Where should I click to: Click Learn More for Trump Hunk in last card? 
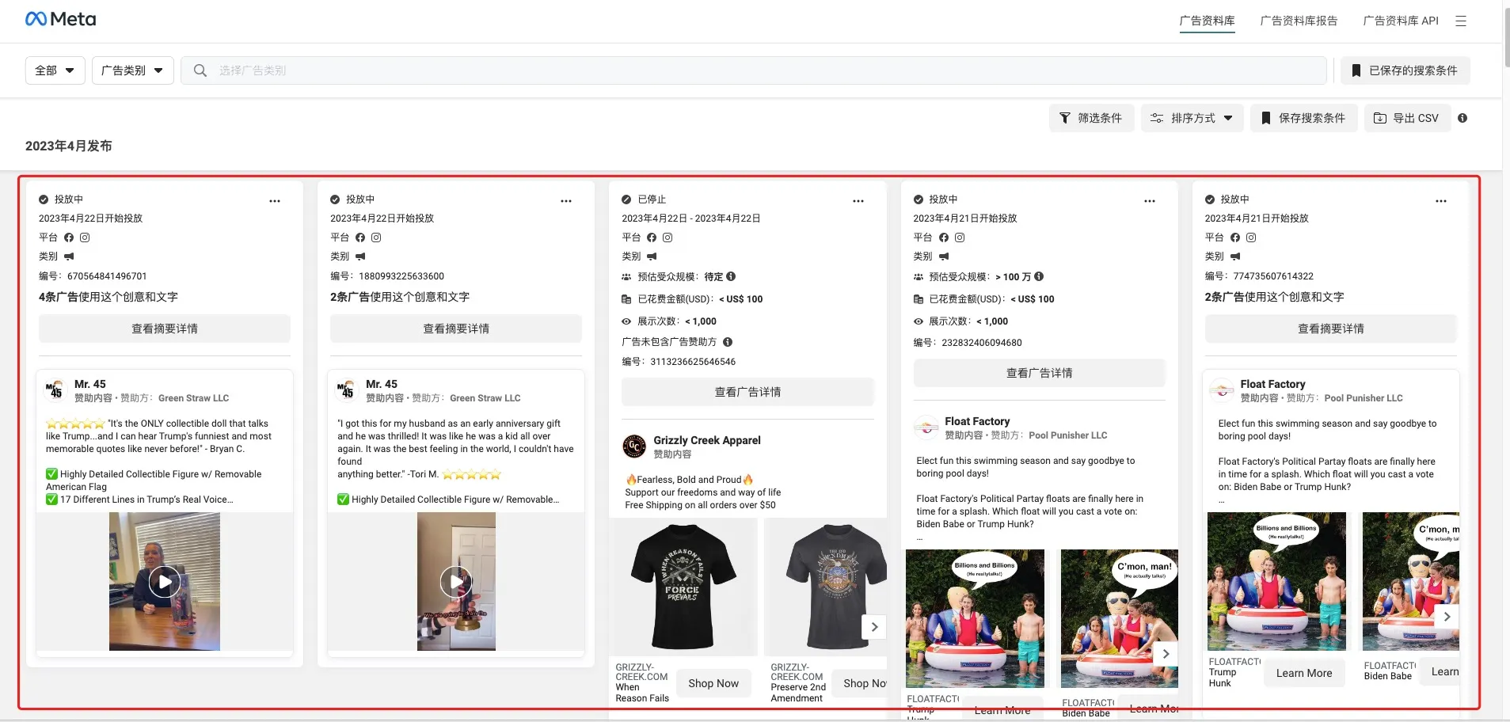(1304, 673)
